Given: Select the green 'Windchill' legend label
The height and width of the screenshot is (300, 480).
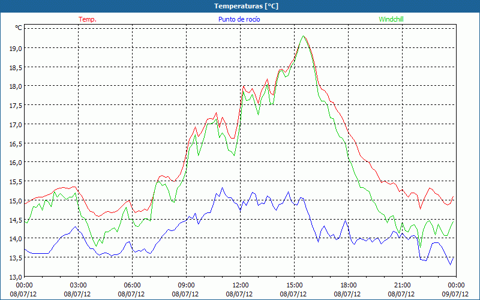Looking at the screenshot, I should point(391,19).
